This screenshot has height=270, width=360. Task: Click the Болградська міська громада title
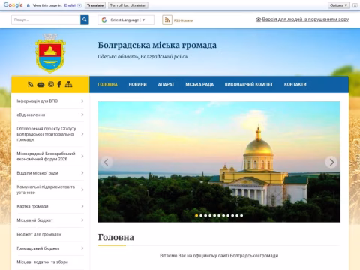click(x=157, y=45)
